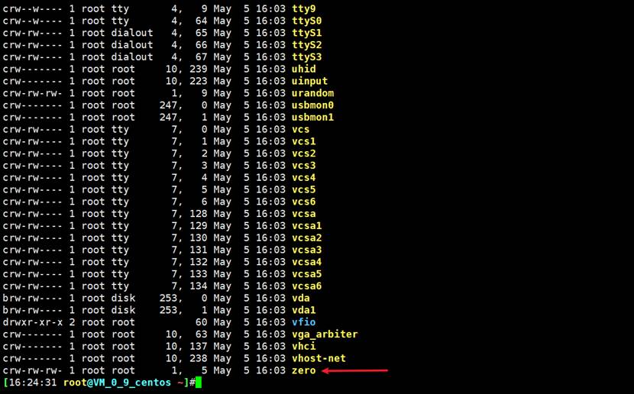Click the vga_arbiter file name
This screenshot has height=394, width=634.
point(325,334)
